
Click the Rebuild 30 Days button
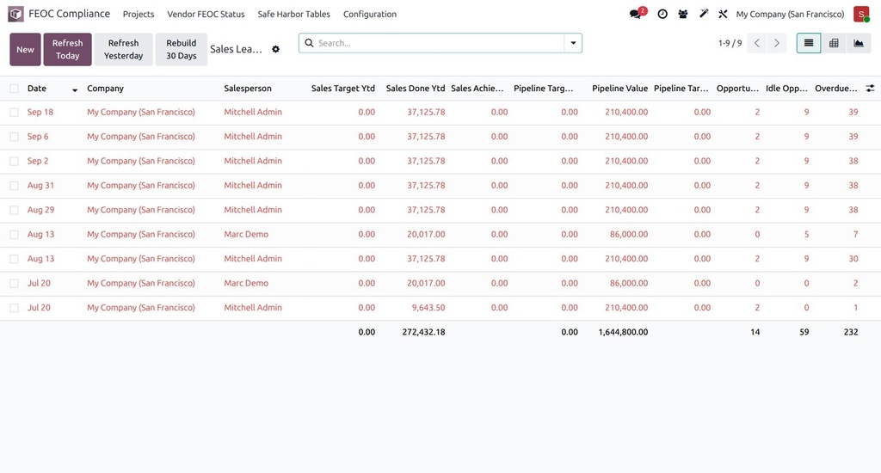click(x=181, y=49)
